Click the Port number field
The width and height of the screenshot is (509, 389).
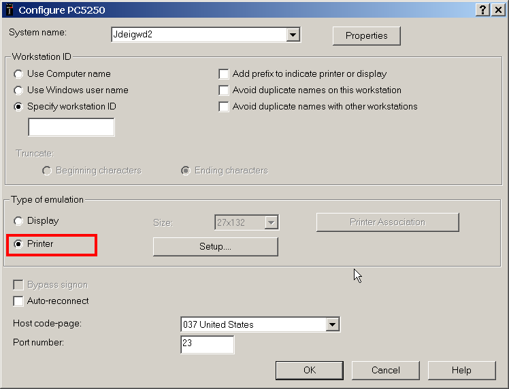click(x=207, y=345)
